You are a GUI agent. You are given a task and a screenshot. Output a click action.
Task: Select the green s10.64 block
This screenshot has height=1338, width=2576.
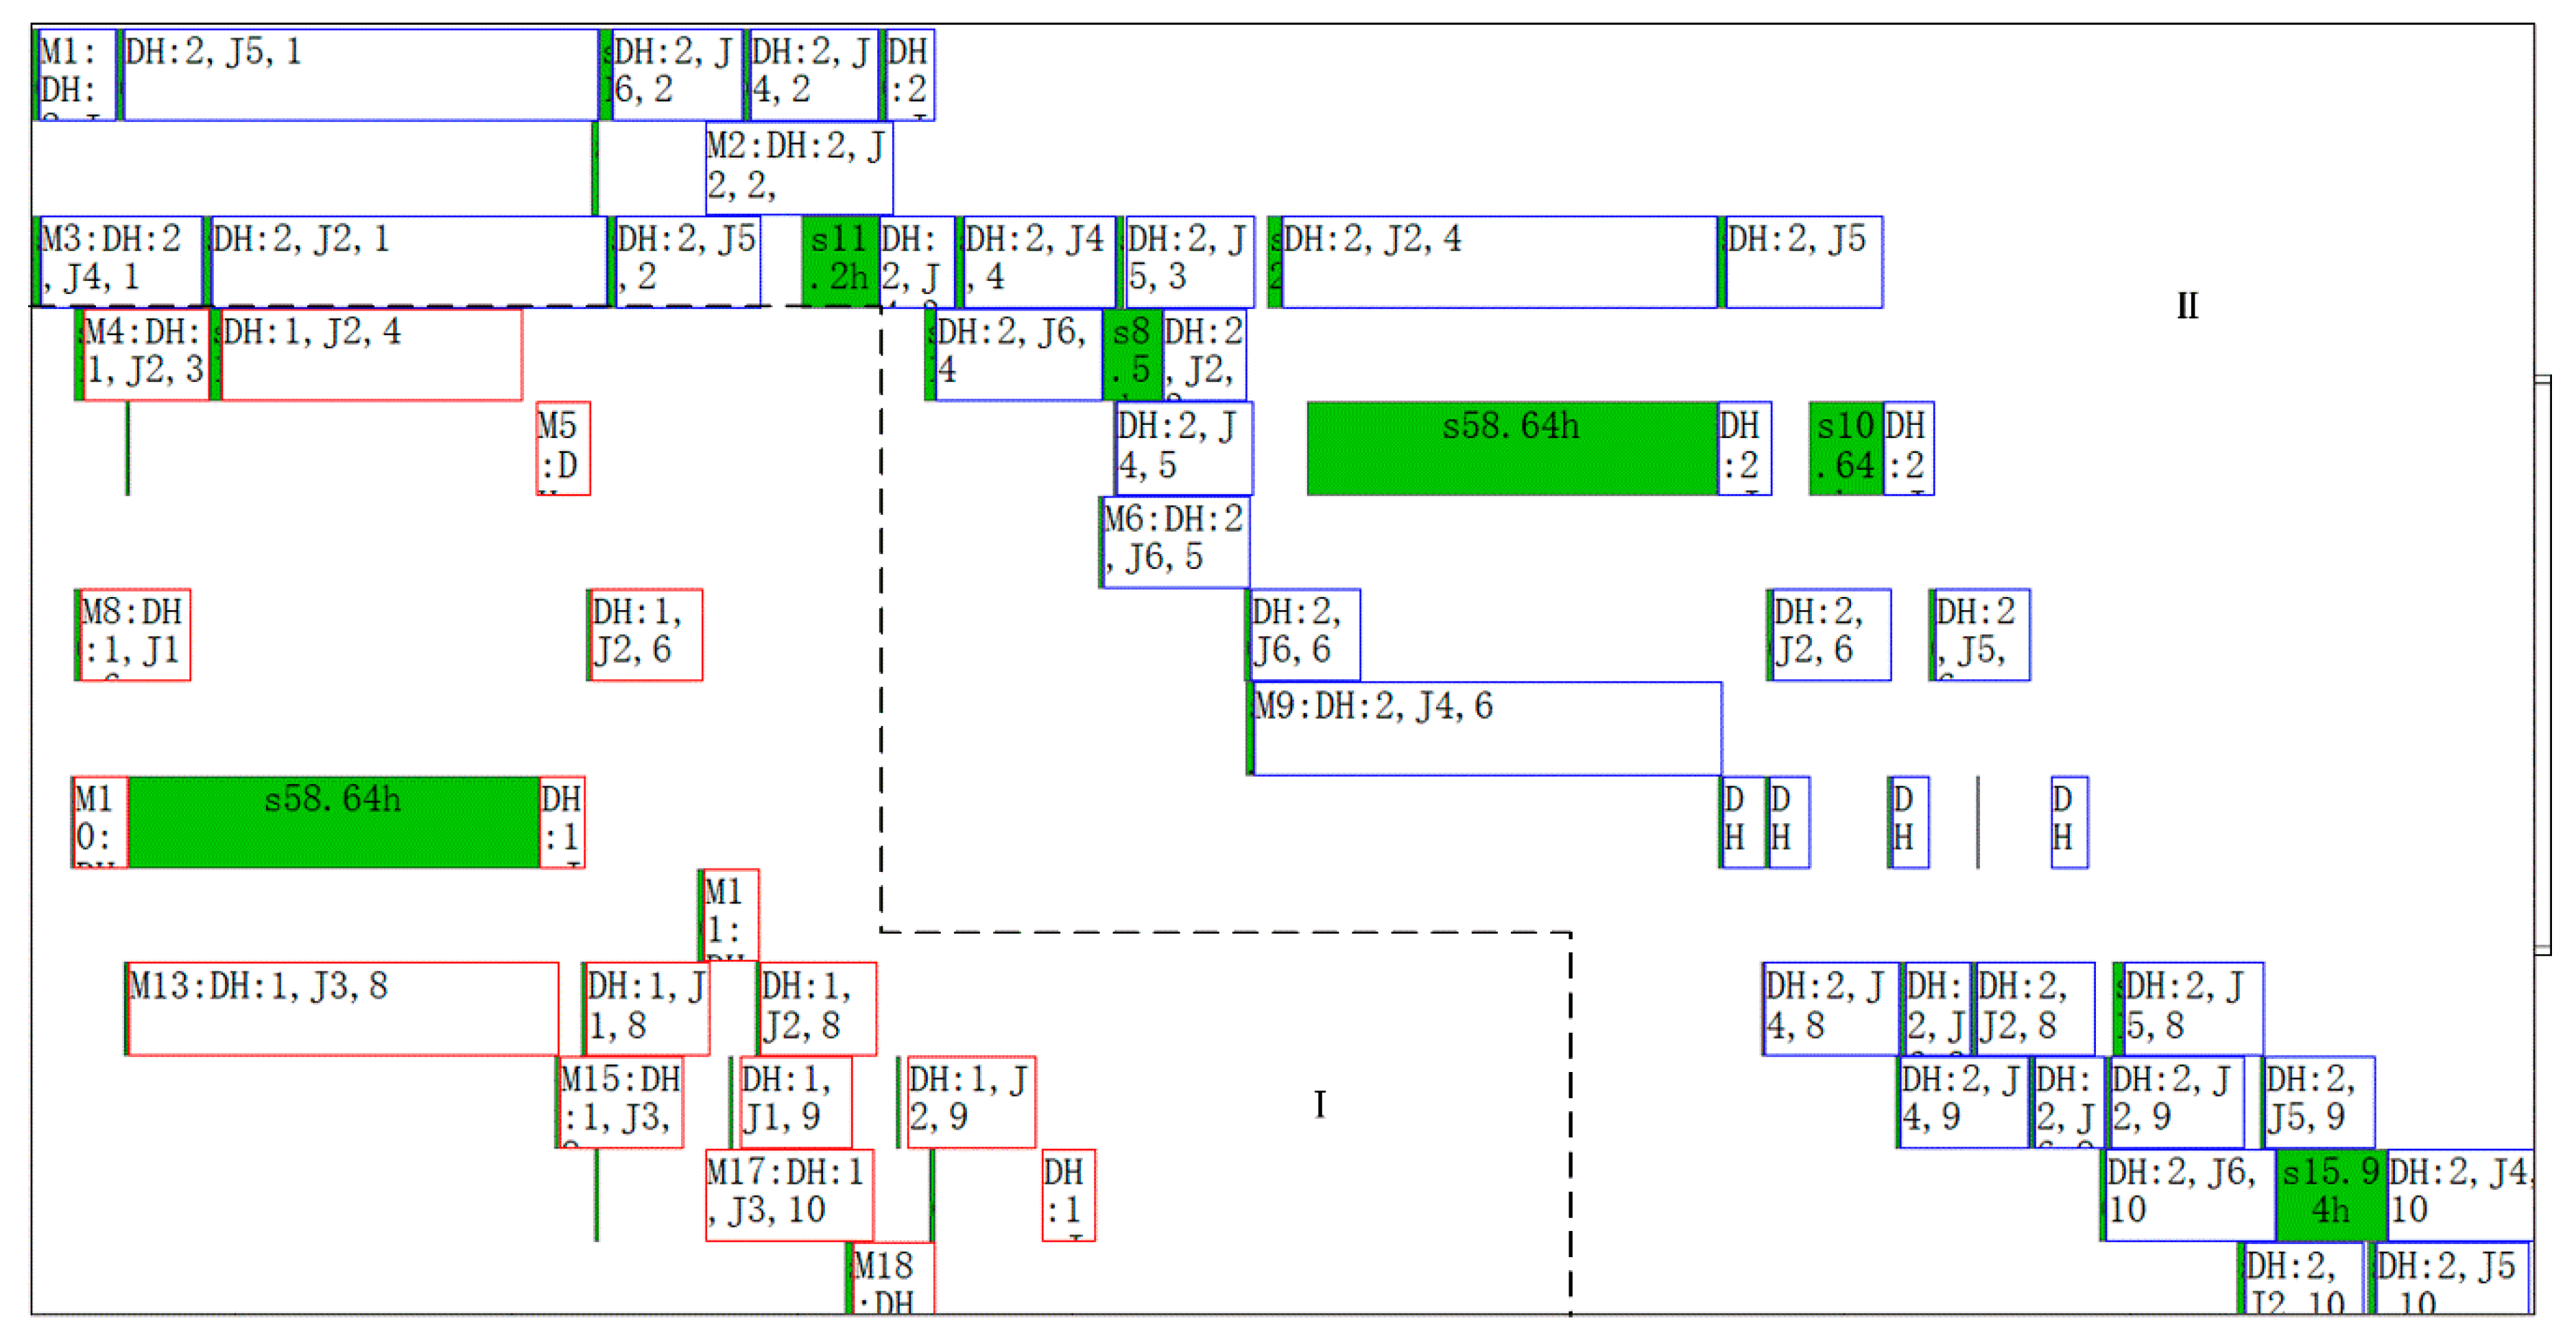[x=1846, y=448]
